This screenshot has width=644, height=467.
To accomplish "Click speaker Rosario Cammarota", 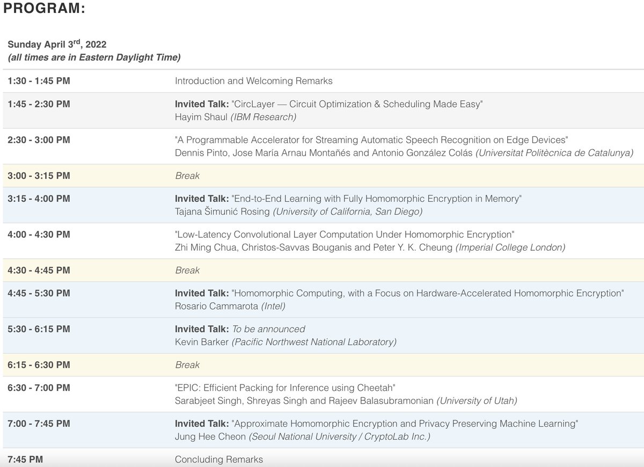I will [217, 306].
